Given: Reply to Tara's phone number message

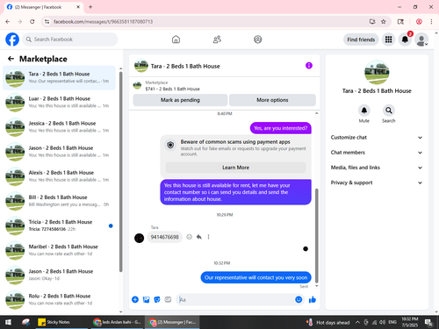Looking at the screenshot, I should click(x=199, y=237).
